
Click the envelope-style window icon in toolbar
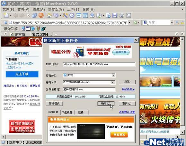(85, 15)
